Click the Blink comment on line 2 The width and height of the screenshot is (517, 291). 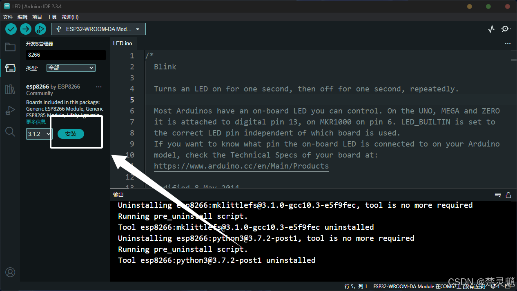(165, 67)
